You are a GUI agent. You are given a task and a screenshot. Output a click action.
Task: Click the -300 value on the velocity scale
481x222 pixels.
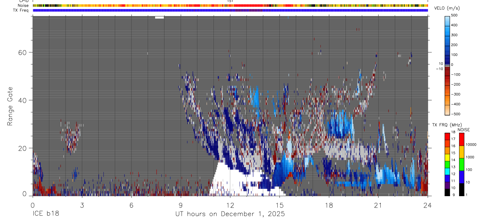[x=456, y=94]
